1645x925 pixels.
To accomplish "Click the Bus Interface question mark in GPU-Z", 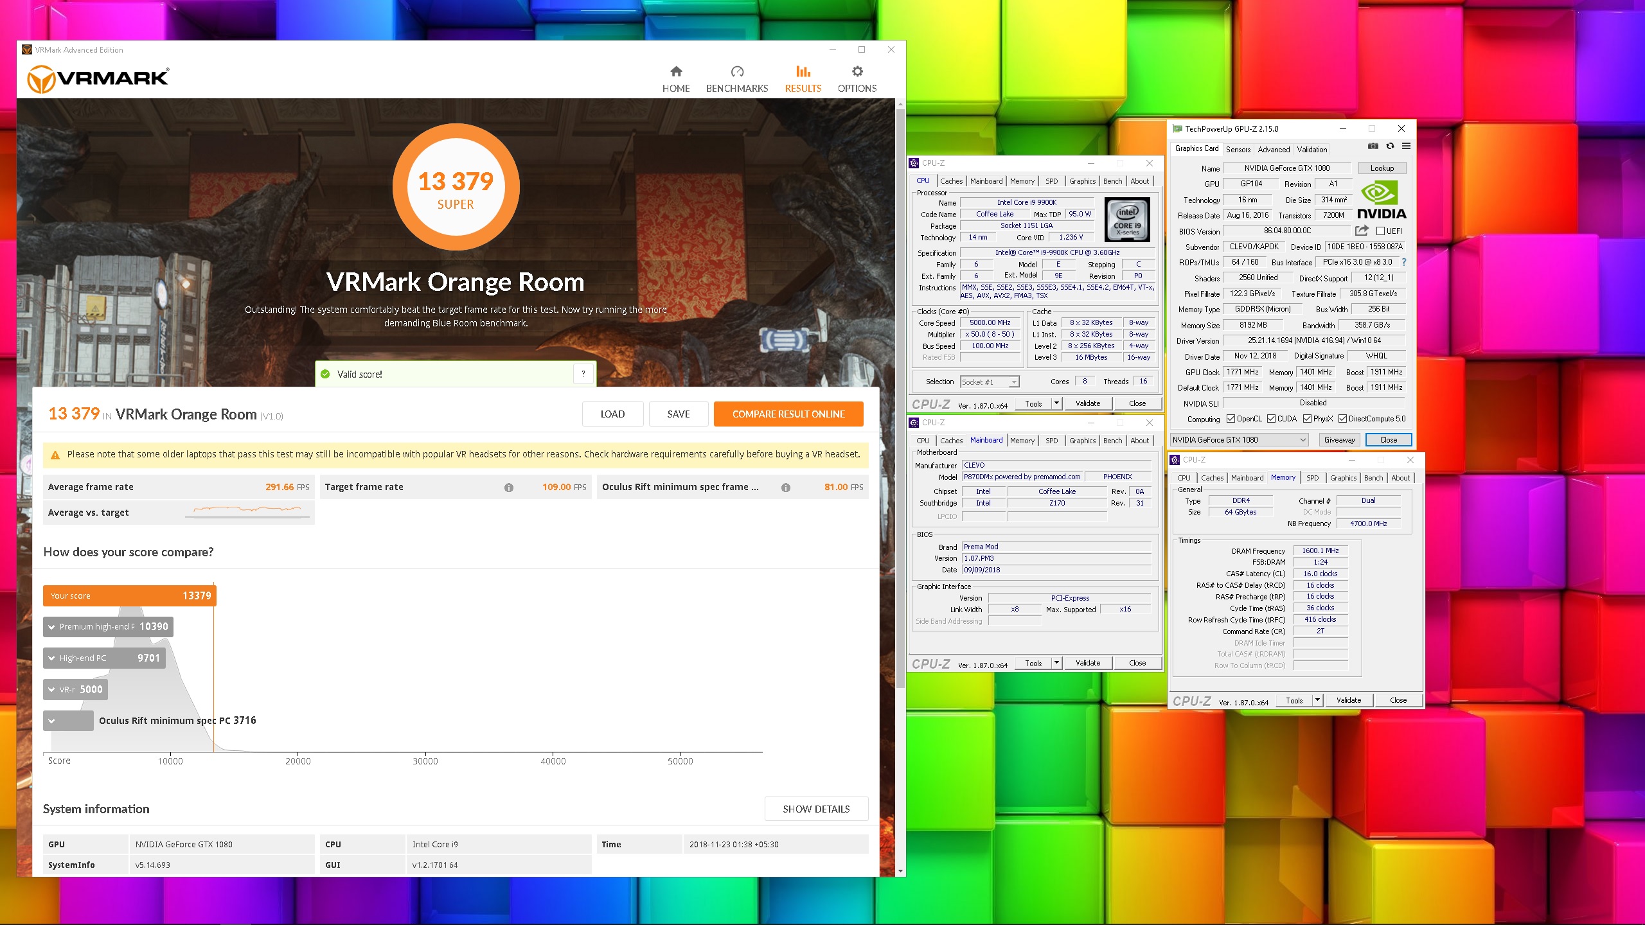I will [1404, 262].
